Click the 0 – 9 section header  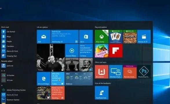[x=3, y=71]
